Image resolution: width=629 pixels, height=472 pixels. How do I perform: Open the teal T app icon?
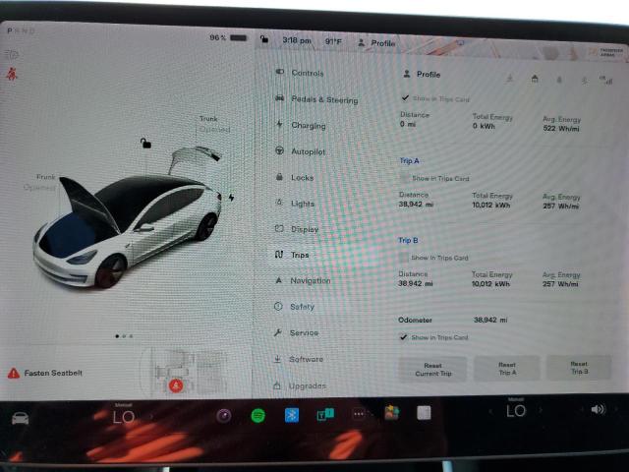tap(325, 414)
